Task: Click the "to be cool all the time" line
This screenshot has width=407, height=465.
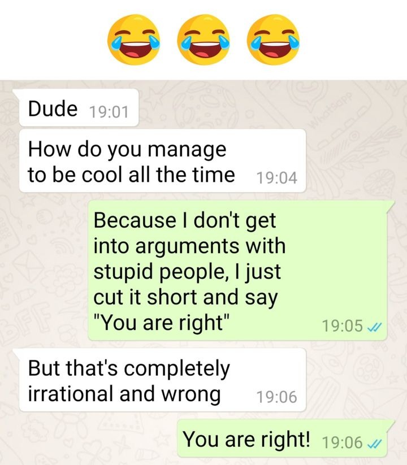Action: tap(131, 175)
